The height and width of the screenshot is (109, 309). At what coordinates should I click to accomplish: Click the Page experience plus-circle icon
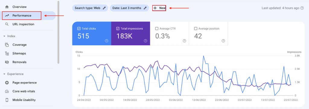(x=7, y=83)
